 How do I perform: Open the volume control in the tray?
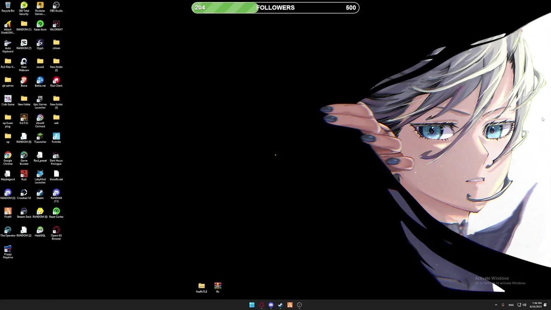(x=524, y=305)
